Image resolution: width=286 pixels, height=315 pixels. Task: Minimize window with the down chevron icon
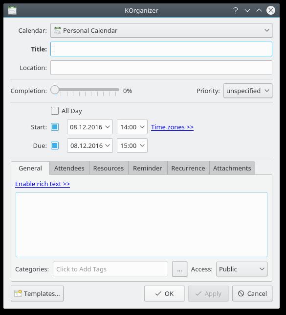[247, 10]
